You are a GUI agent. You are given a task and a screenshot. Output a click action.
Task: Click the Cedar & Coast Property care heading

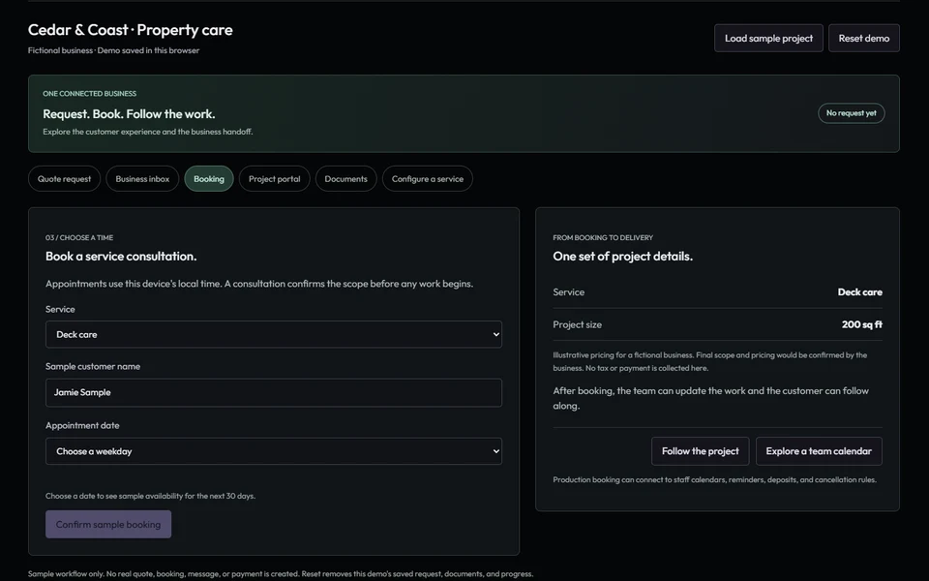[x=131, y=30]
